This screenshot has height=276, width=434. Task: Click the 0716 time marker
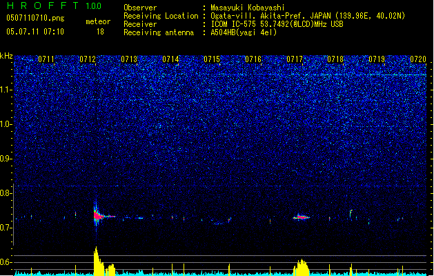(x=253, y=59)
